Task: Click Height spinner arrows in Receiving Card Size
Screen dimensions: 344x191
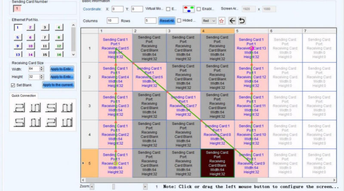Action: [x=41, y=77]
